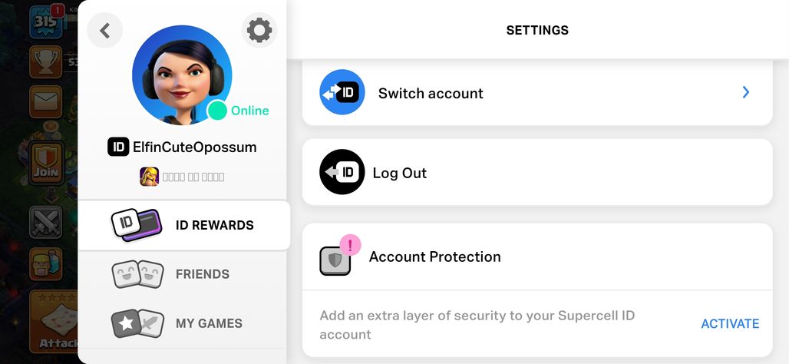Tap the Clash of Clans game icon
The image size is (789, 364).
pyautogui.click(x=149, y=177)
